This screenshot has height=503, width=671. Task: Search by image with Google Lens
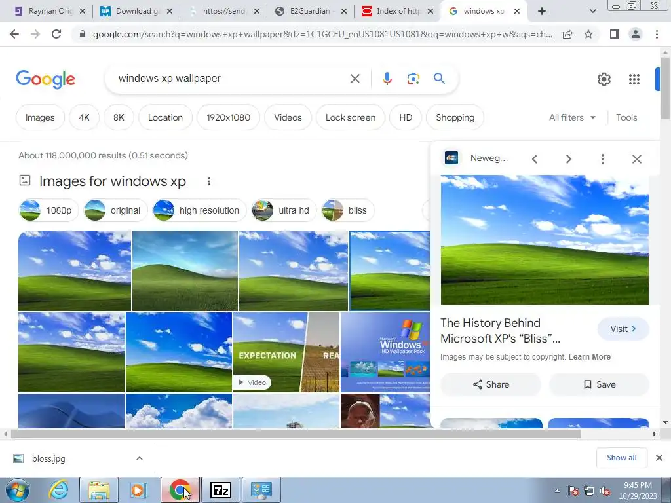click(413, 79)
